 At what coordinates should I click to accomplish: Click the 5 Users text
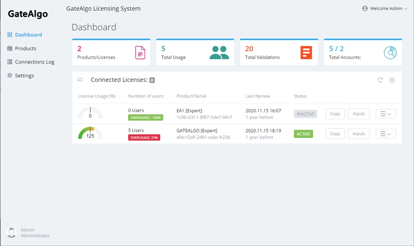136,130
